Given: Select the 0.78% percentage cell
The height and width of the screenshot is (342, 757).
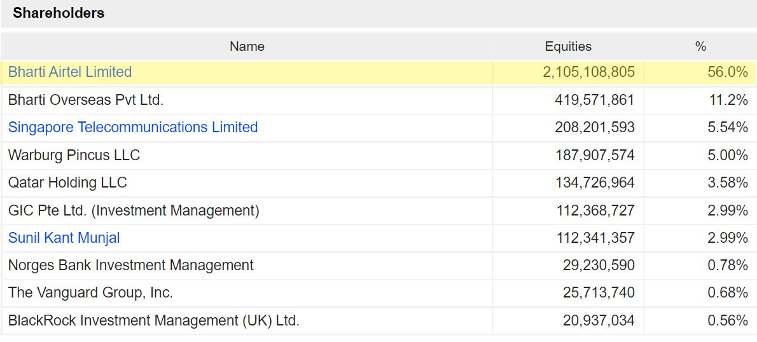Looking at the screenshot, I should (x=728, y=265).
